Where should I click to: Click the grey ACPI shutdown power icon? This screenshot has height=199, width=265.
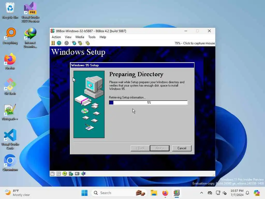(x=67, y=43)
